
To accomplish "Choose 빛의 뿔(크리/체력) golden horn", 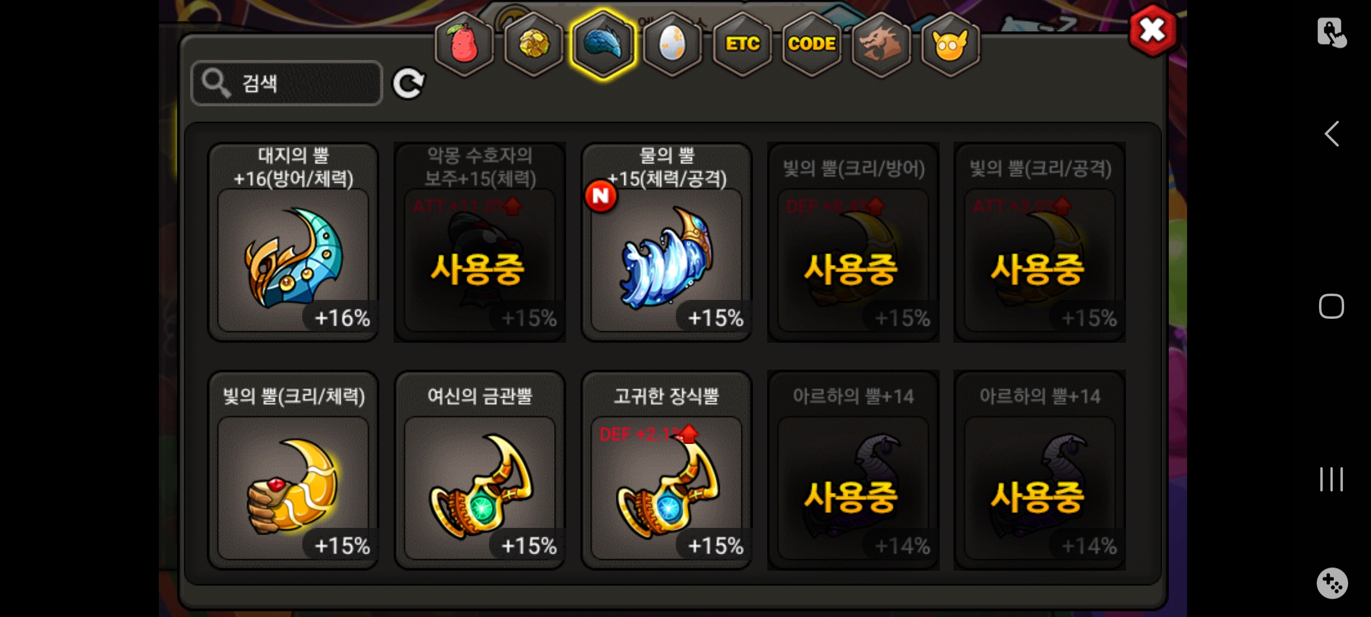I will point(293,470).
